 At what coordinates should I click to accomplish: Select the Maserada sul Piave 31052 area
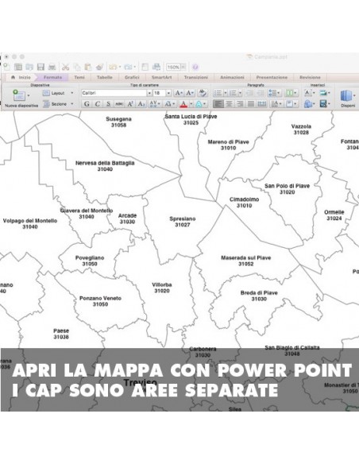(245, 261)
